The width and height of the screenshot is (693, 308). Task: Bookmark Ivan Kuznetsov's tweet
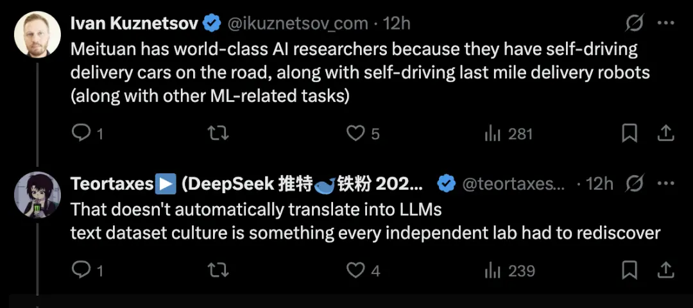(x=629, y=133)
